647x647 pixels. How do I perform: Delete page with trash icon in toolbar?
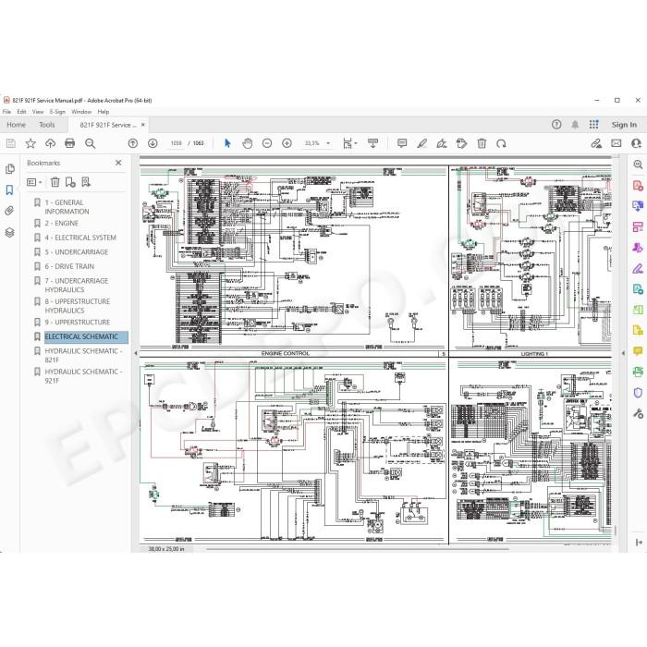coord(482,143)
